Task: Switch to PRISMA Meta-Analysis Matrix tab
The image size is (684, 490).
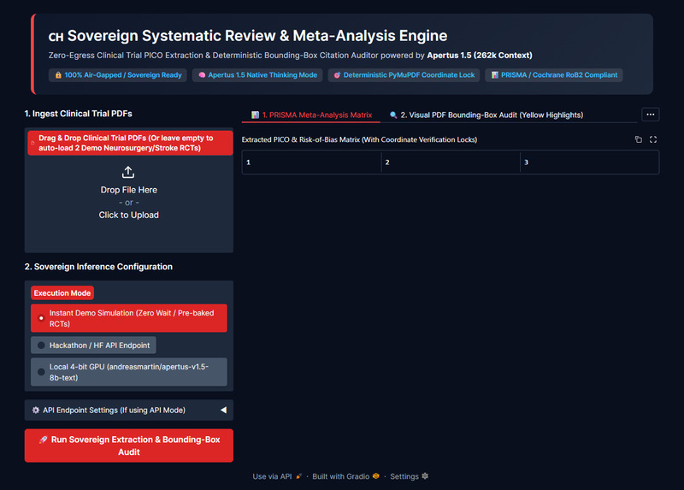Action: pos(311,115)
